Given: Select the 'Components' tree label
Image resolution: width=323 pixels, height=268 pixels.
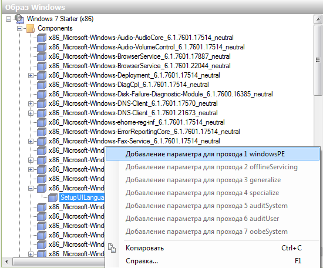Looking at the screenshot, I should tap(55, 28).
